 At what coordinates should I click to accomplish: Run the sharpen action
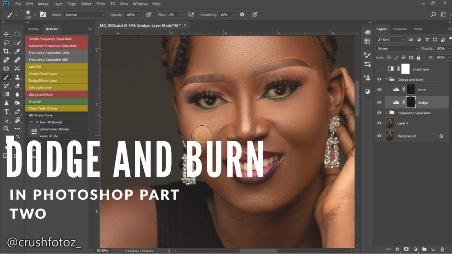pyautogui.click(x=56, y=101)
